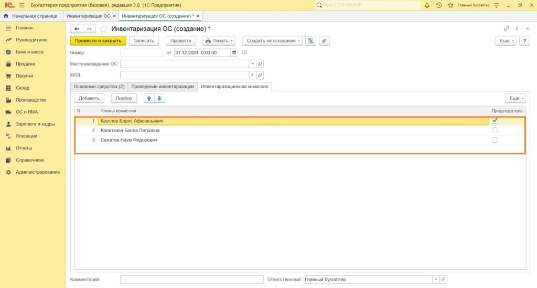This screenshot has height=288, width=537.
Task: Open the Отчеты section
Action: click(24, 148)
